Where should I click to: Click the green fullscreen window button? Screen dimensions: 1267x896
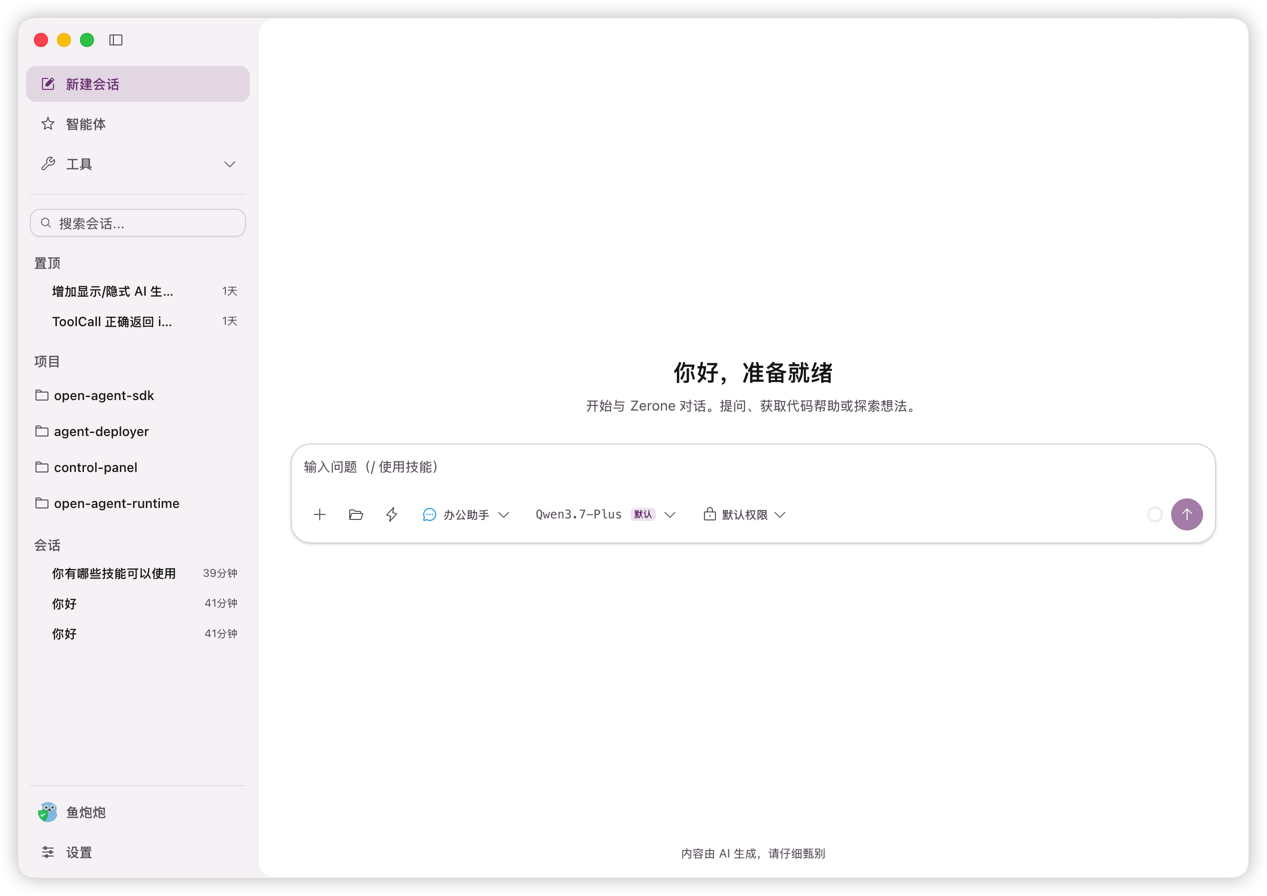tap(87, 40)
